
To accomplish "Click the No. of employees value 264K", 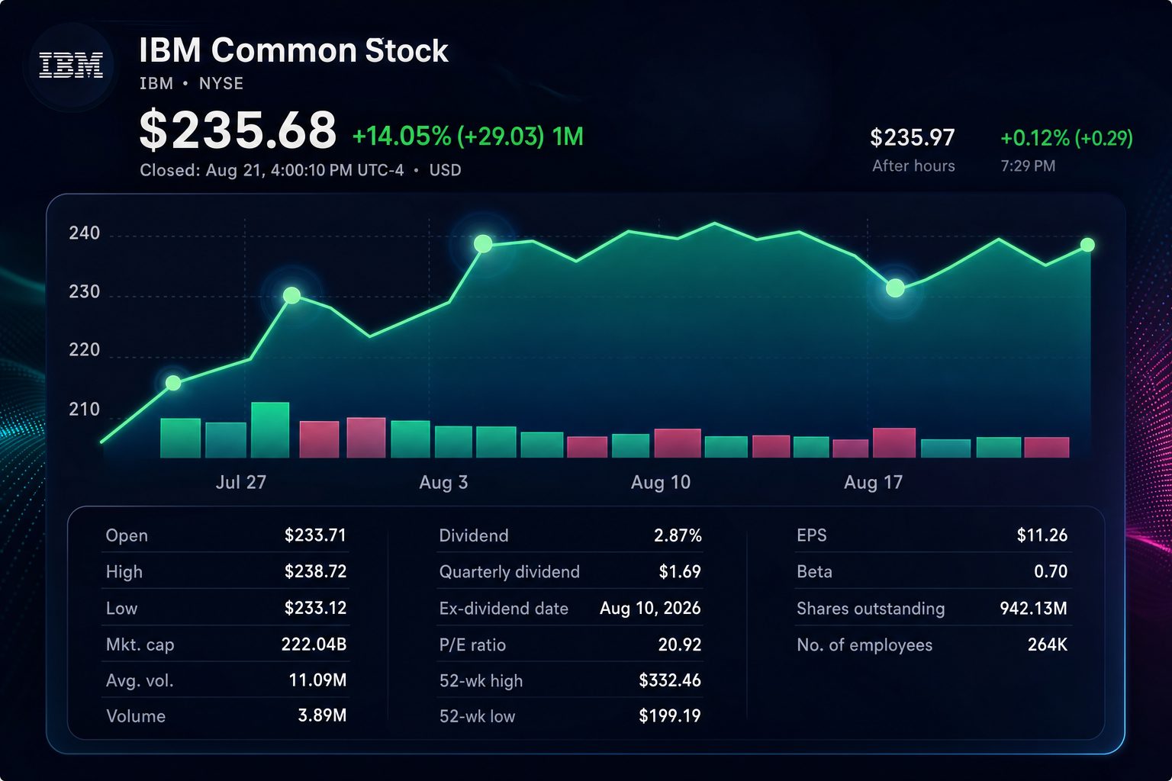I will click(x=1048, y=644).
